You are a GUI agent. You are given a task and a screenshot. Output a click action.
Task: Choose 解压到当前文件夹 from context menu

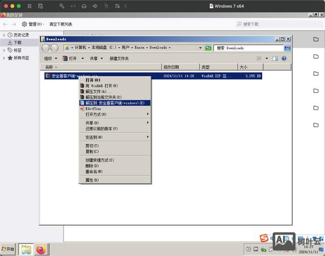click(x=115, y=97)
